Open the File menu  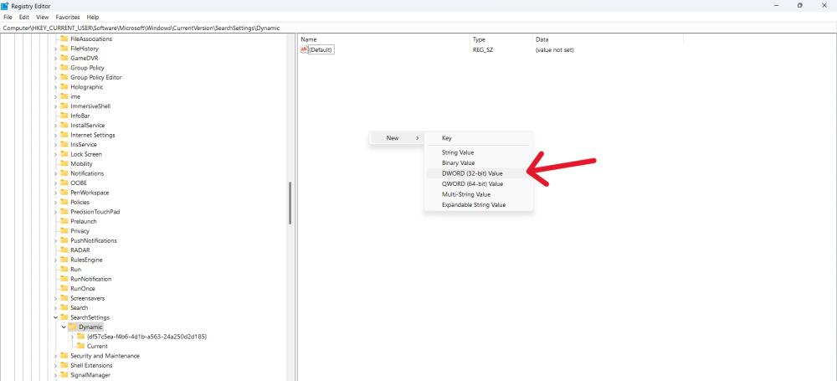[x=8, y=17]
